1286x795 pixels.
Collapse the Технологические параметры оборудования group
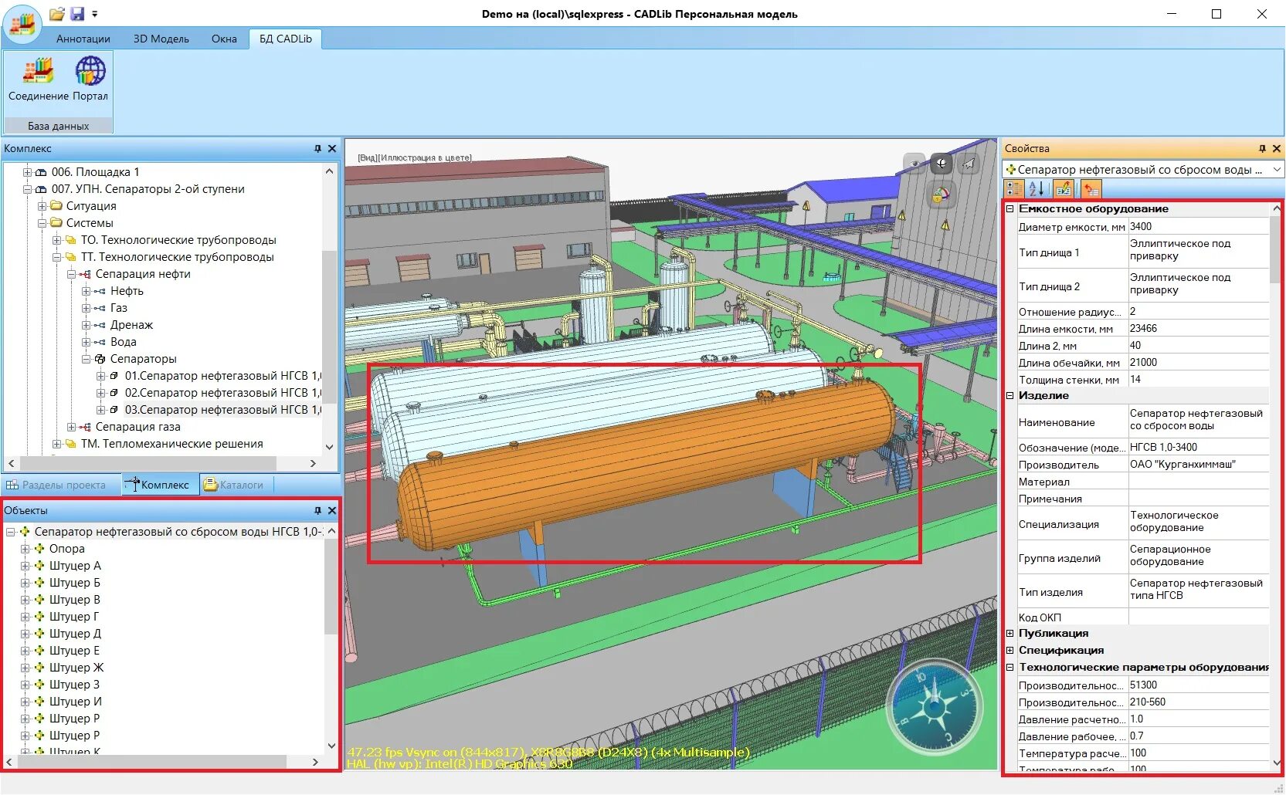1009,668
